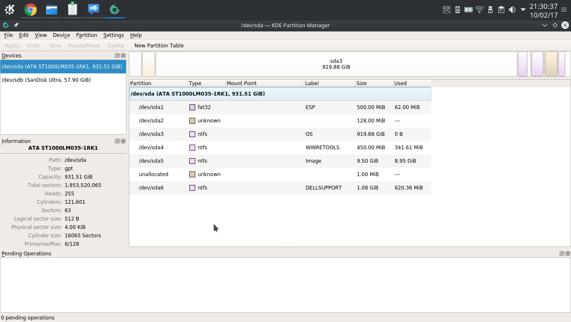This screenshot has height=322, width=571.
Task: Float the Pending Operations panel
Action: coord(562,253)
